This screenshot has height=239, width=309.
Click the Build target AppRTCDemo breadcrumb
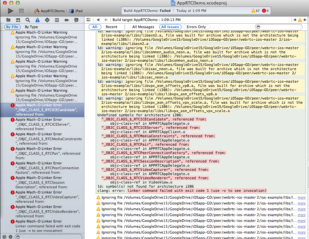point(147,20)
